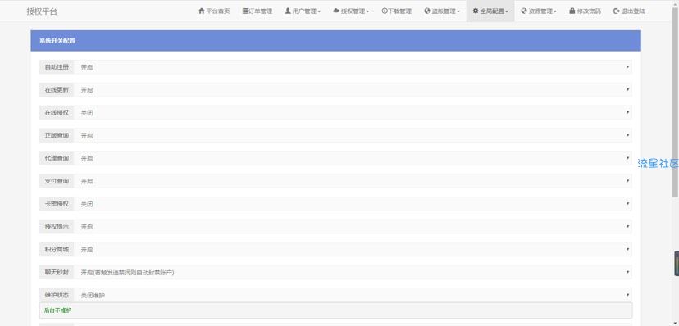Open the 订单管理 list icon link

(257, 11)
